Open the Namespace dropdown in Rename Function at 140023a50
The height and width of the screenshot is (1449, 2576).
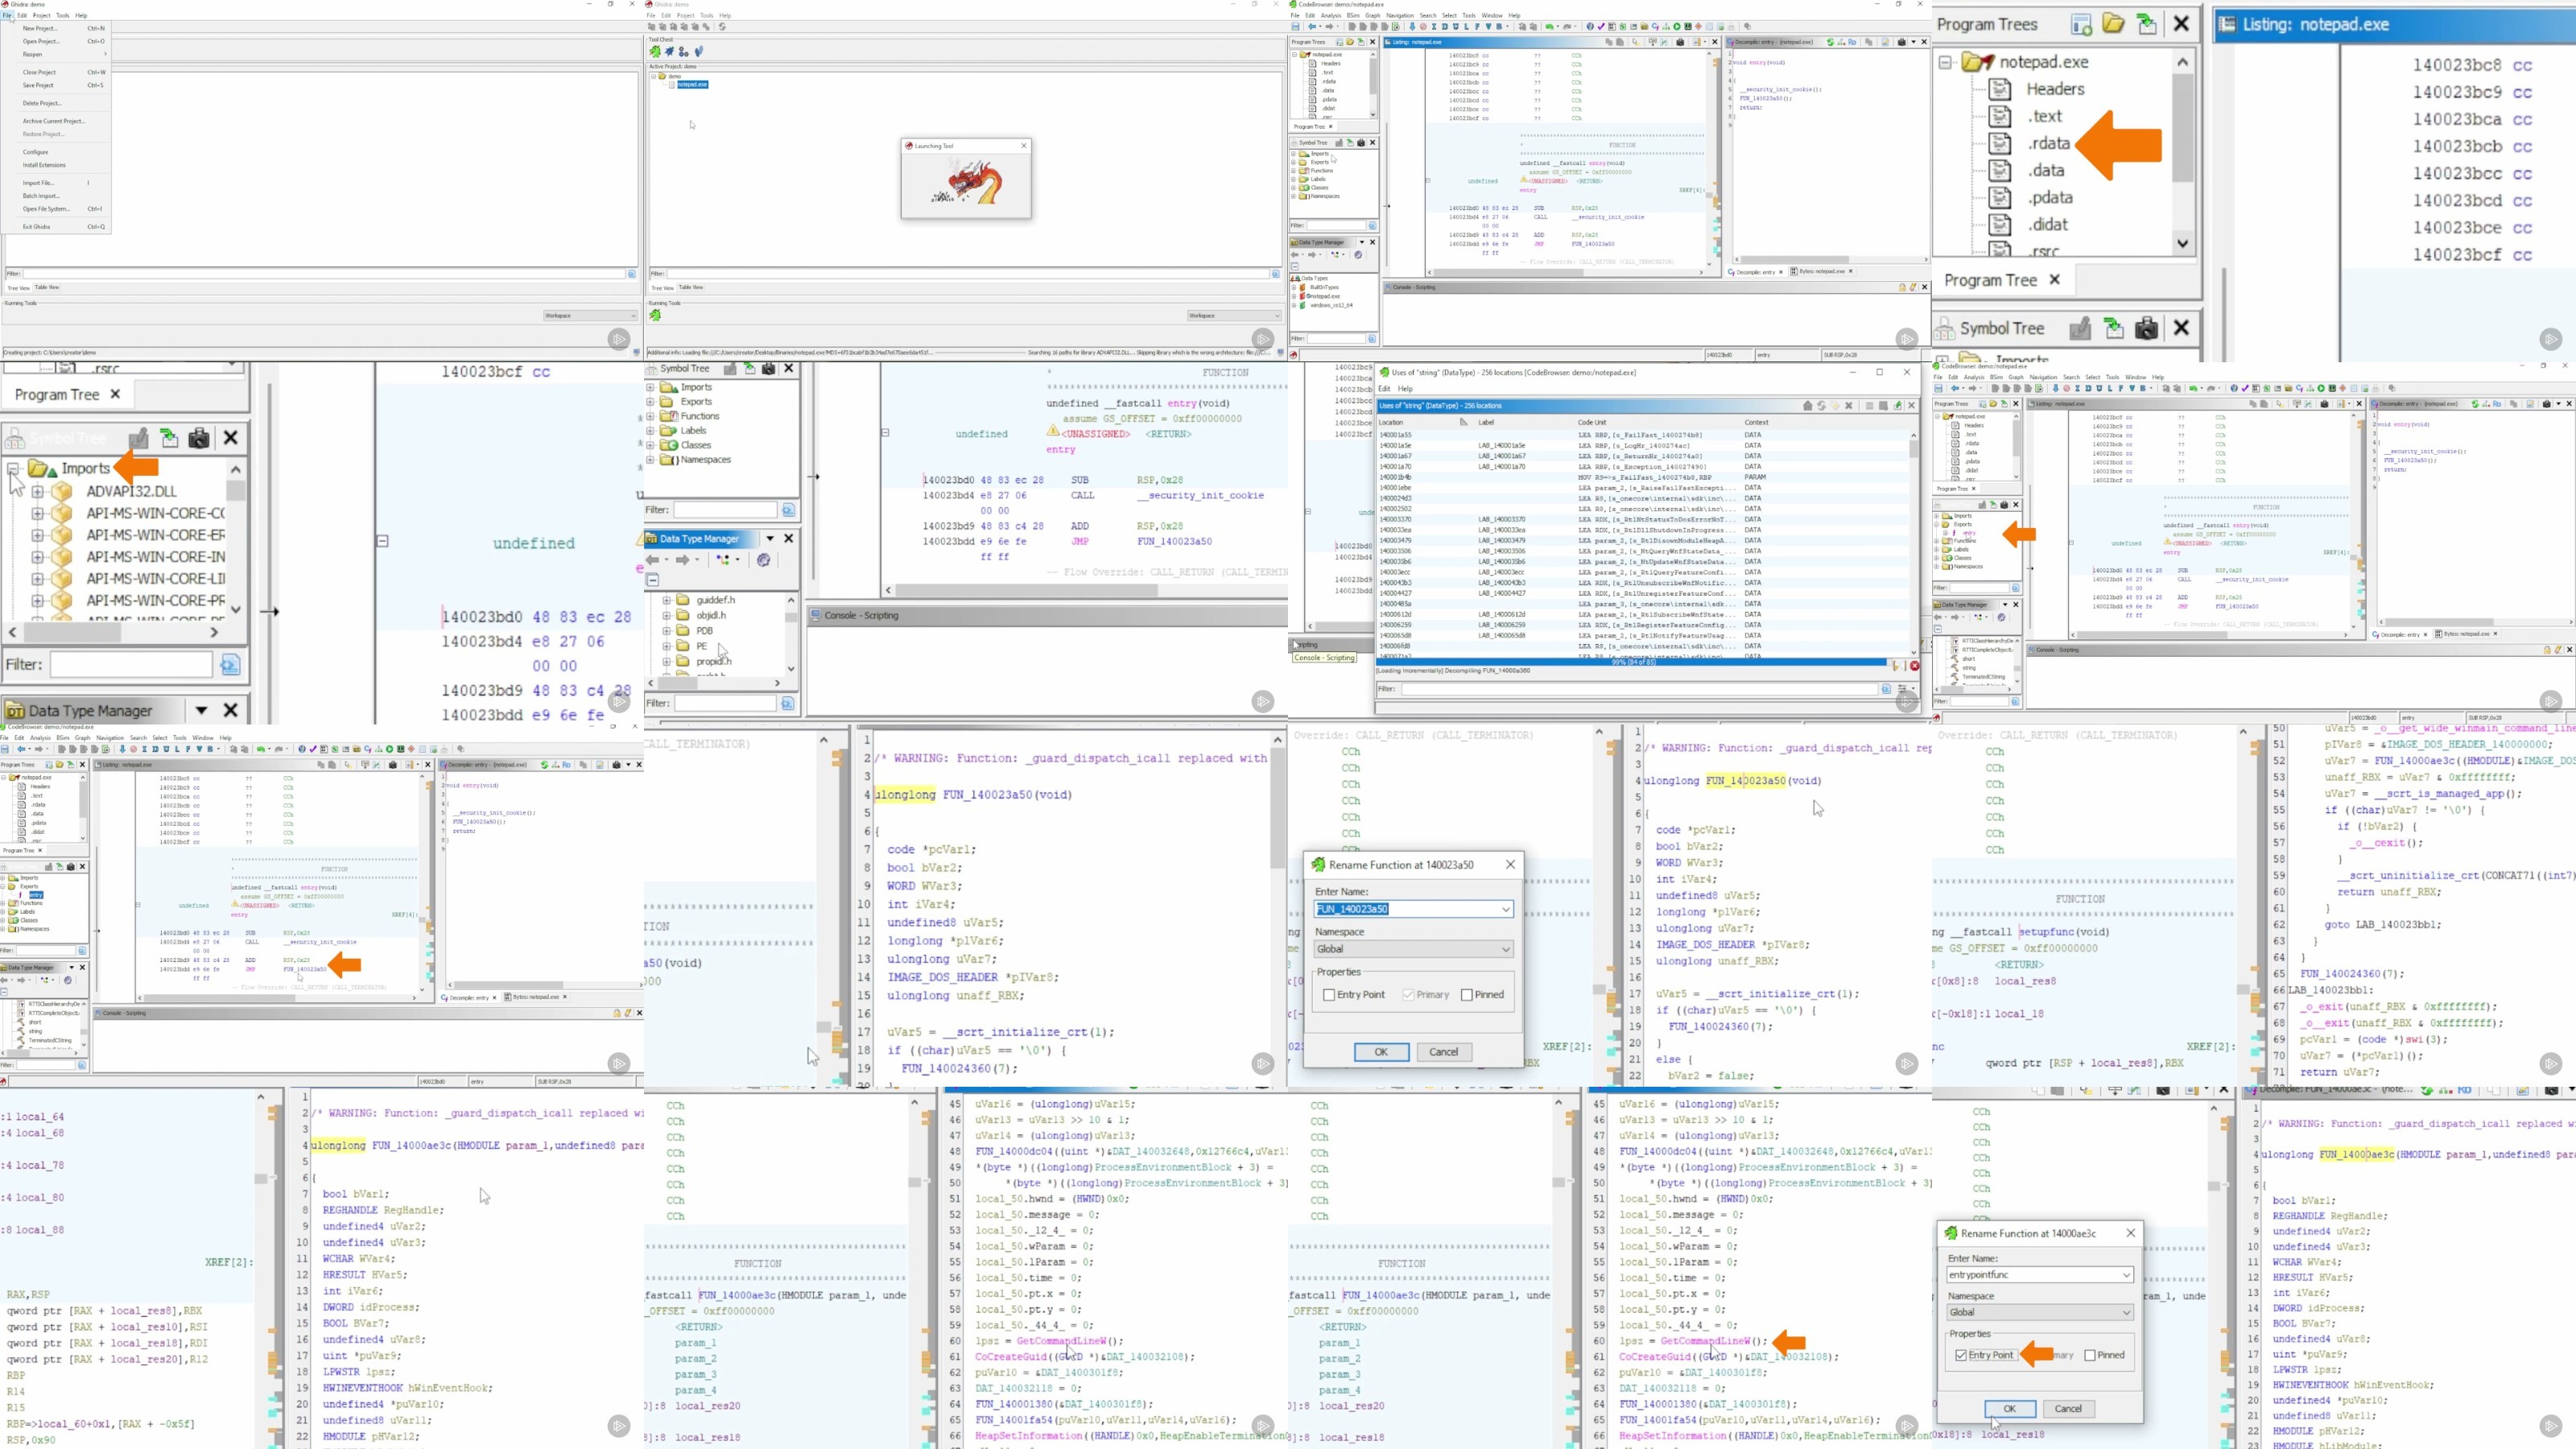click(1505, 949)
